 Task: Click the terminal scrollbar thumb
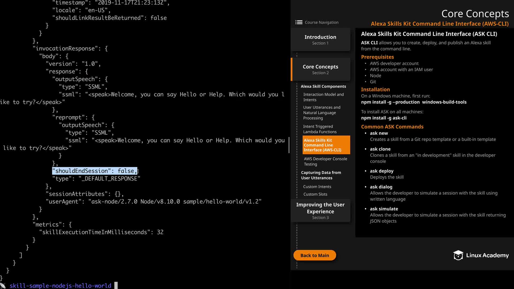point(289,145)
